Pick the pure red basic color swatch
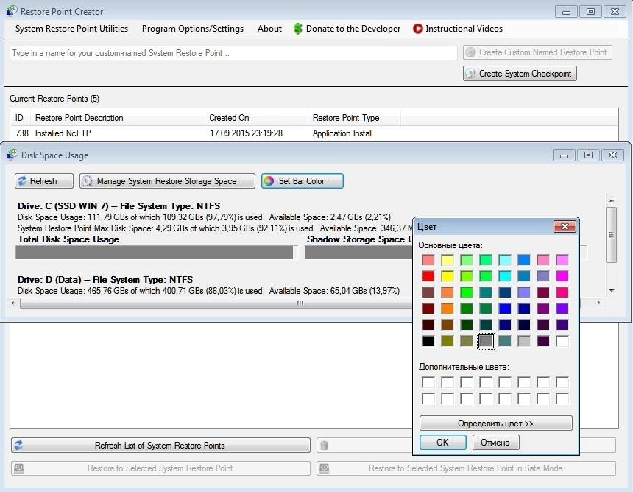The width and height of the screenshot is (633, 492). [428, 276]
